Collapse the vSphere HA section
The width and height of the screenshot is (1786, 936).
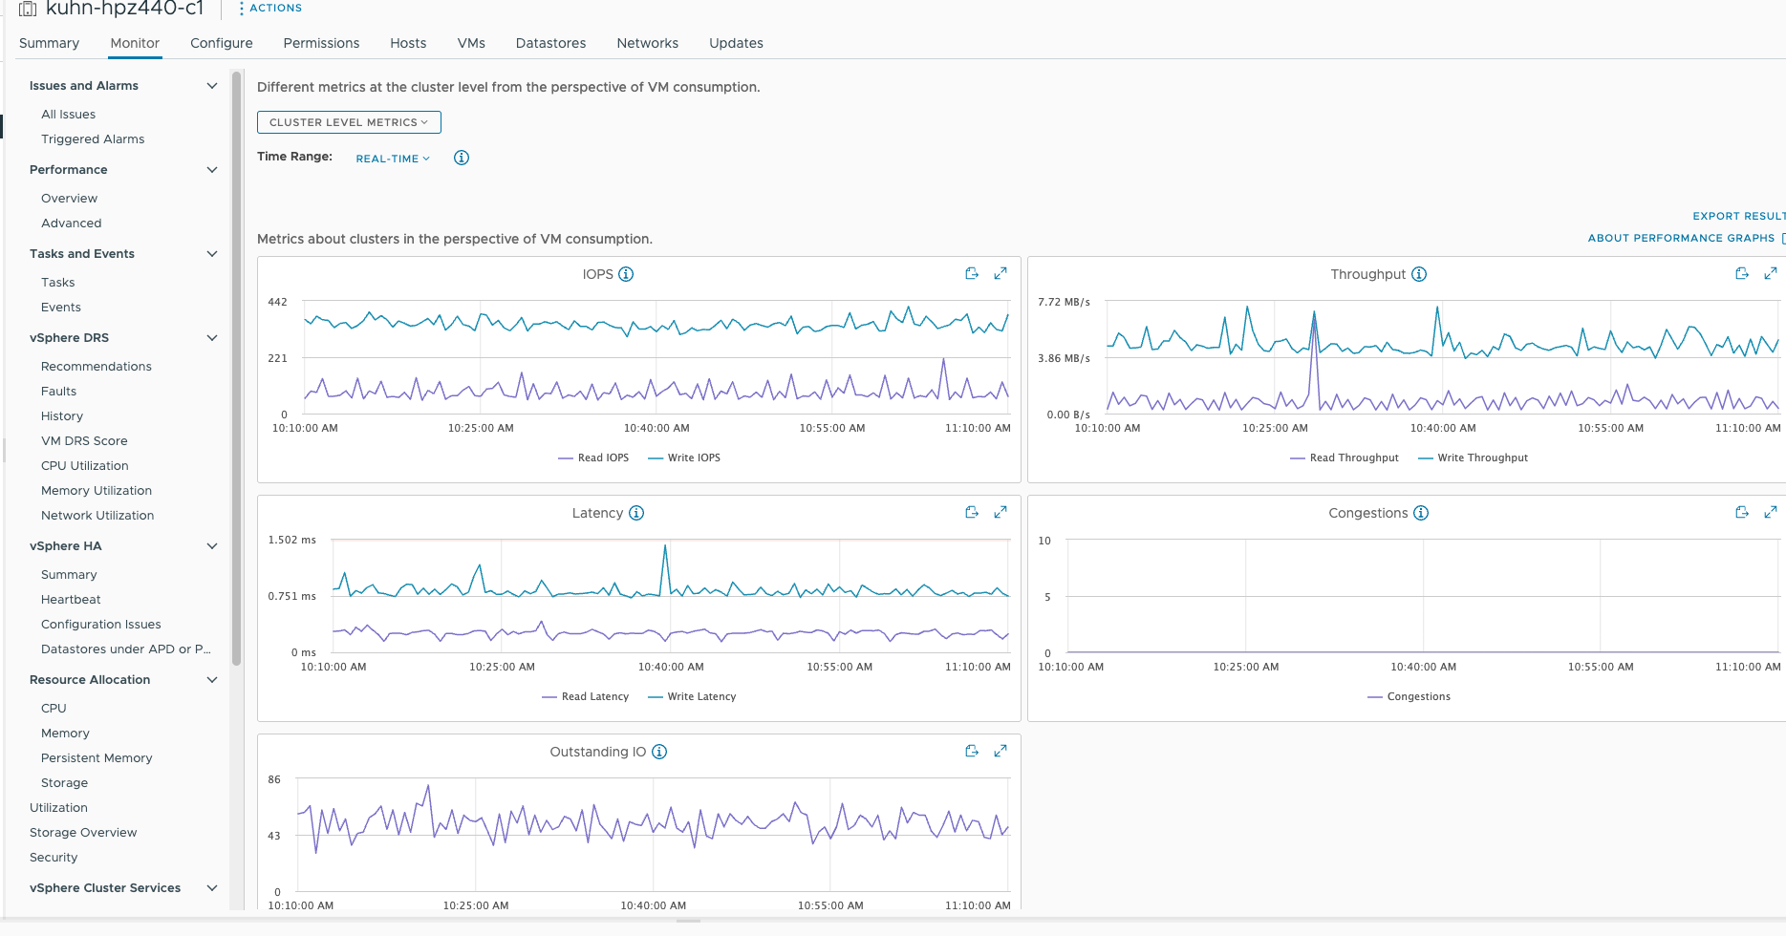212,546
